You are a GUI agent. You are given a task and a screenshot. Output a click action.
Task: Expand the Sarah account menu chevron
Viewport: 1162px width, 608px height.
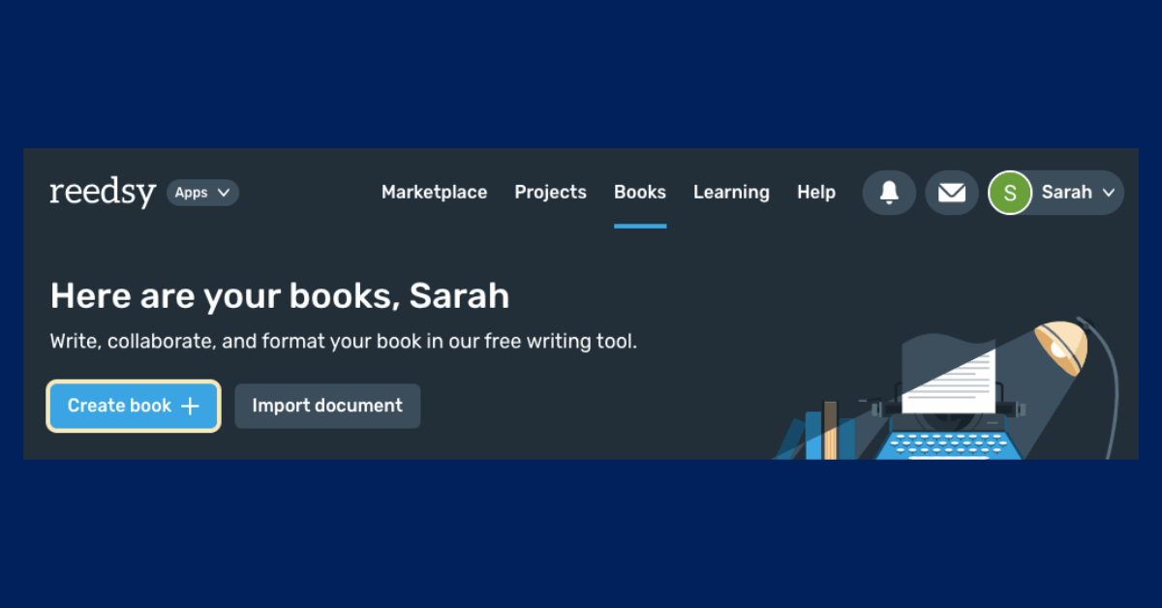click(x=1107, y=193)
